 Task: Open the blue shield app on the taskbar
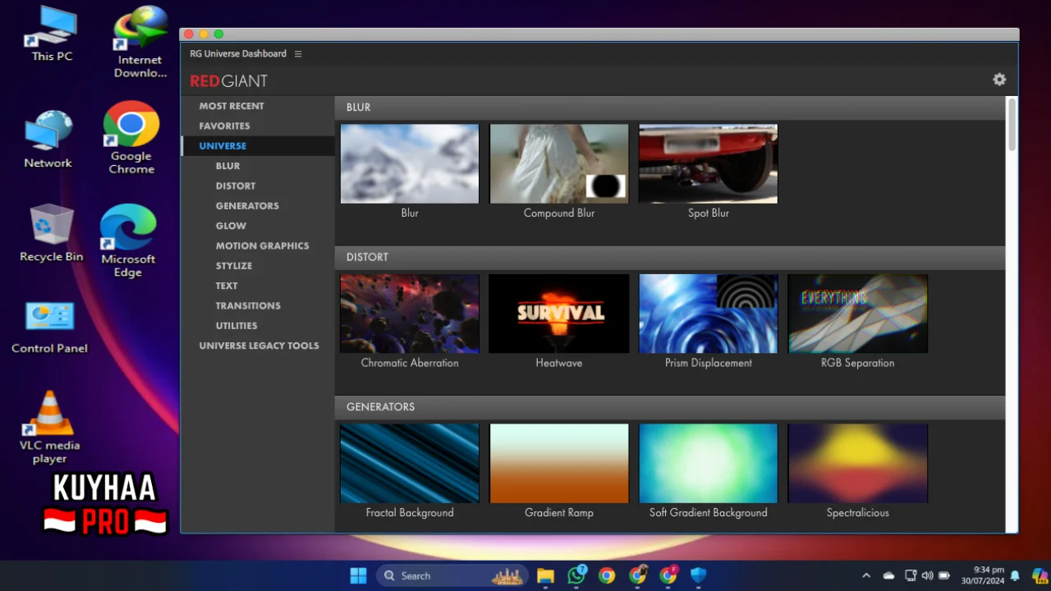699,575
